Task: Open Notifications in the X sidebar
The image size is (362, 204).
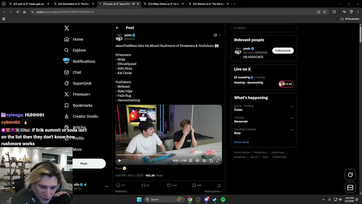Action: (79, 61)
